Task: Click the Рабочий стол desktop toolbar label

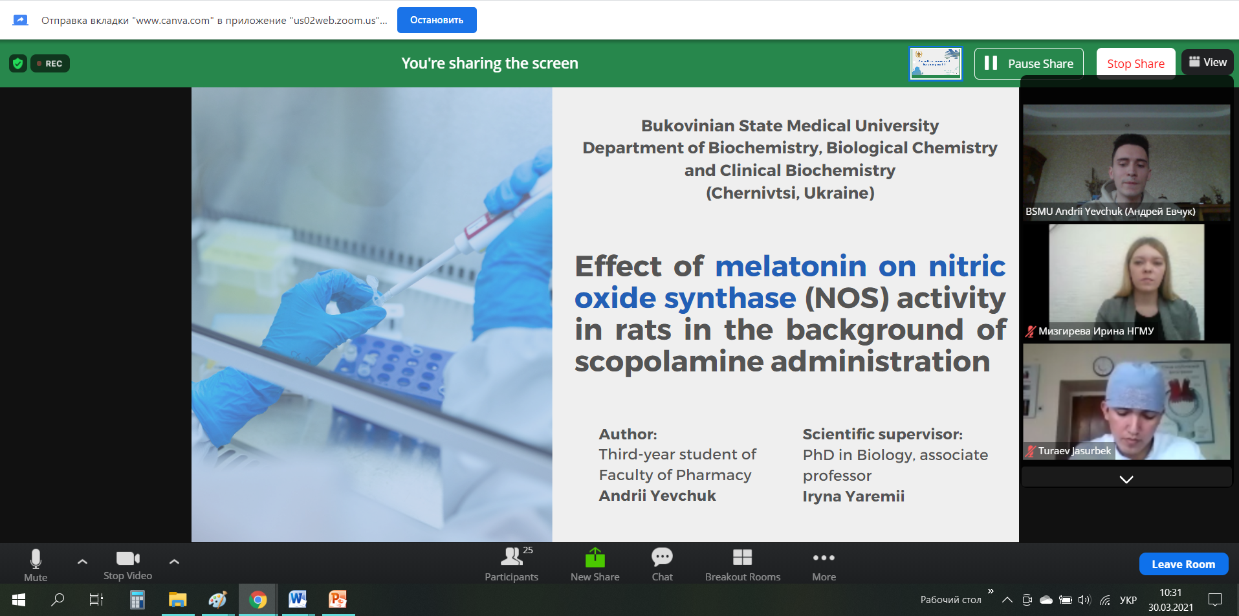Action: pyautogui.click(x=950, y=600)
